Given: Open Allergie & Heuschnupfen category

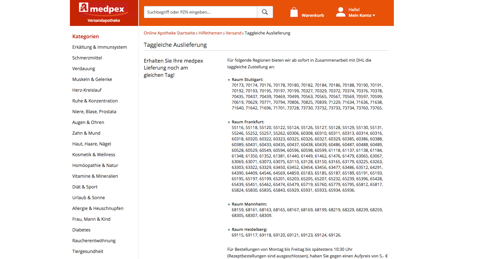Looking at the screenshot, I should coord(98,208).
